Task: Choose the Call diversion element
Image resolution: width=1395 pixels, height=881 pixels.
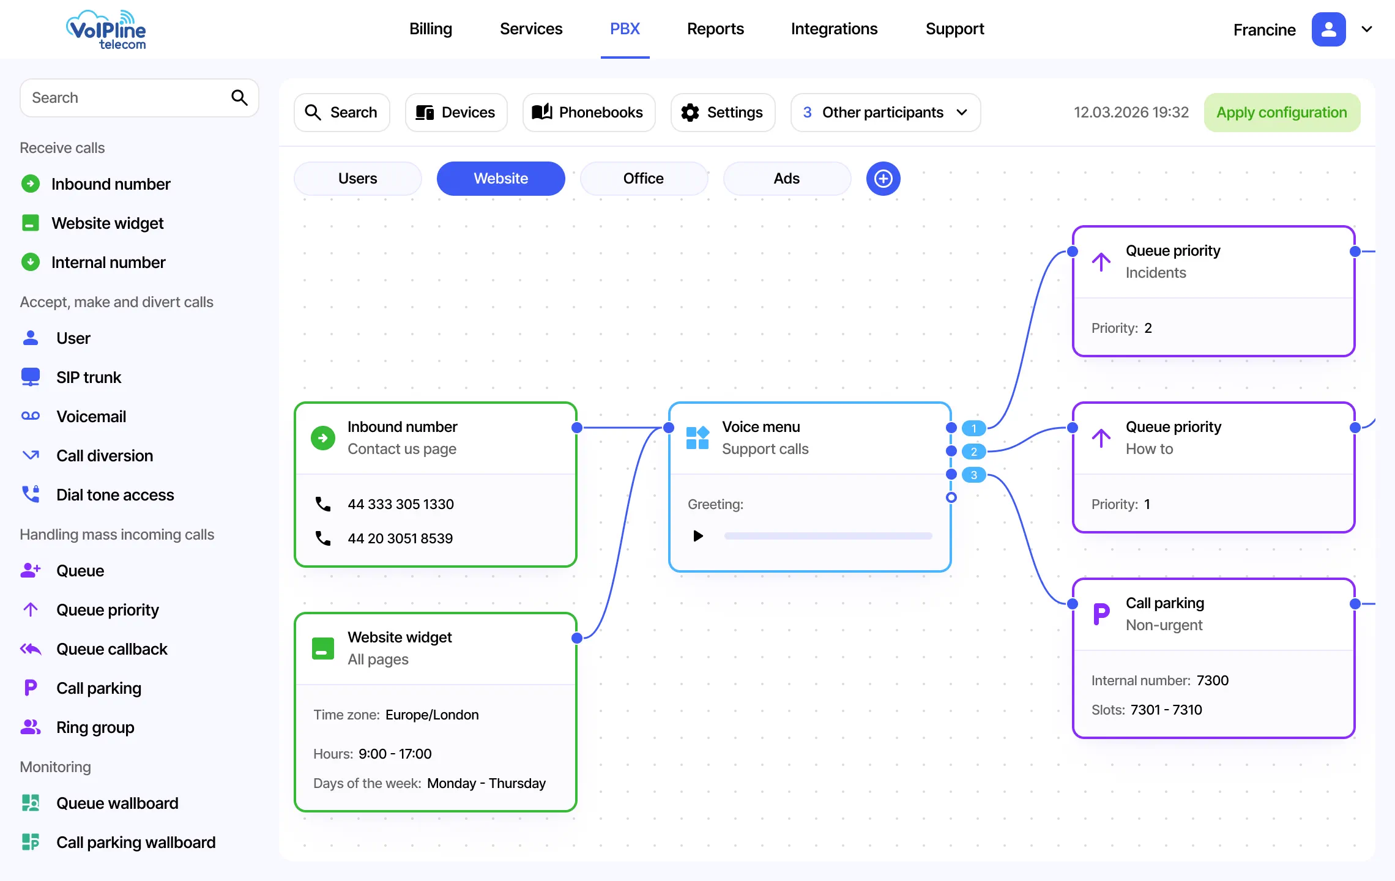Action: (87, 456)
